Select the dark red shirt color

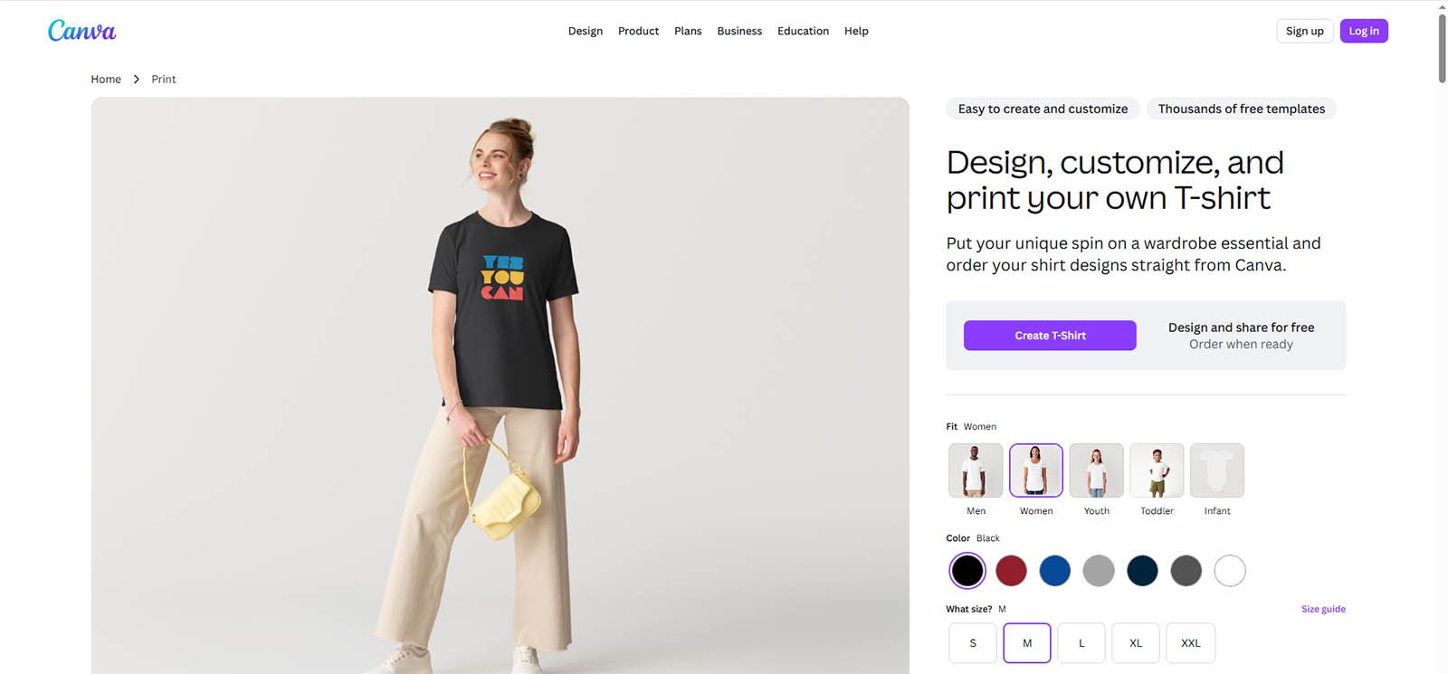click(x=1011, y=571)
